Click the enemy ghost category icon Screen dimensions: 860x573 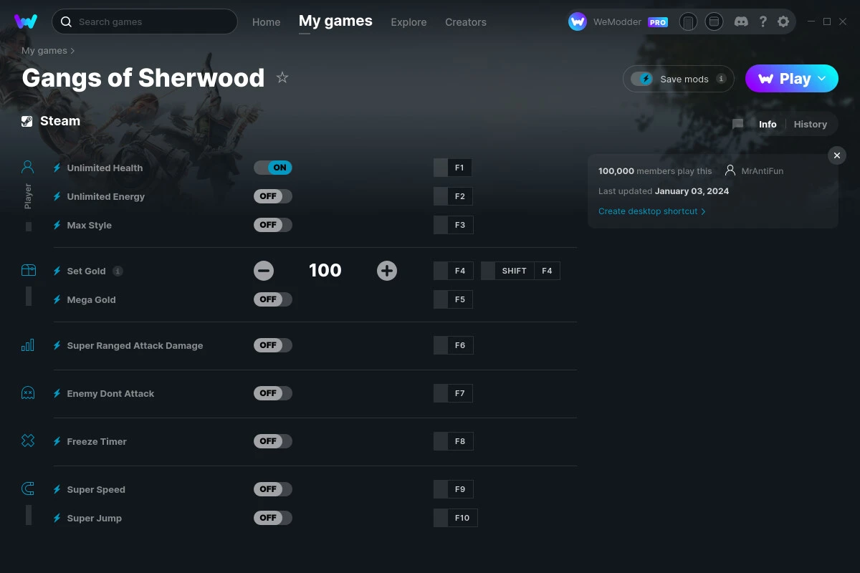click(x=27, y=393)
